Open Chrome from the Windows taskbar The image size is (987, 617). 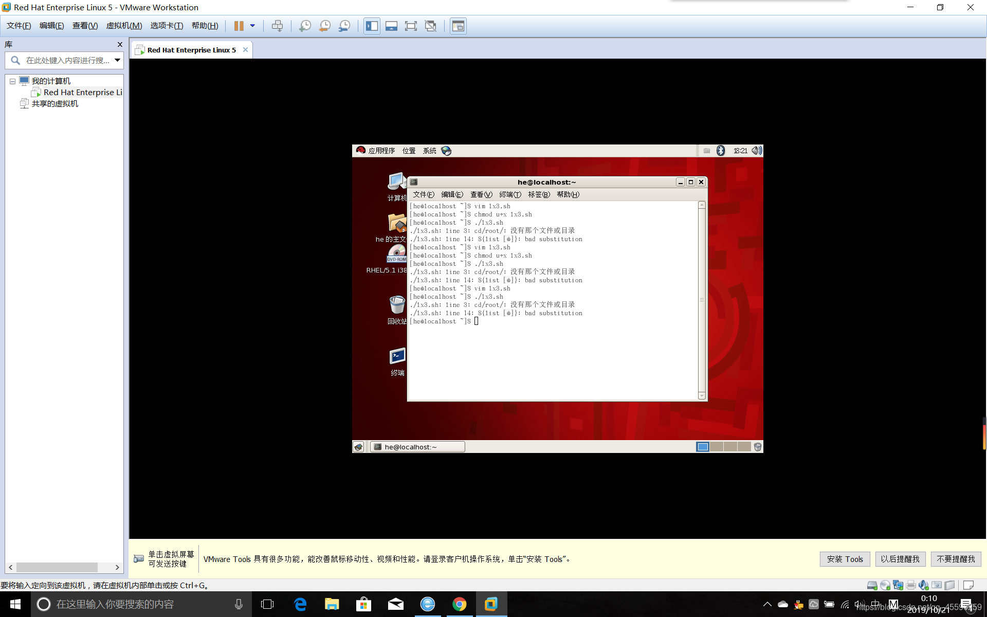pyautogui.click(x=459, y=604)
